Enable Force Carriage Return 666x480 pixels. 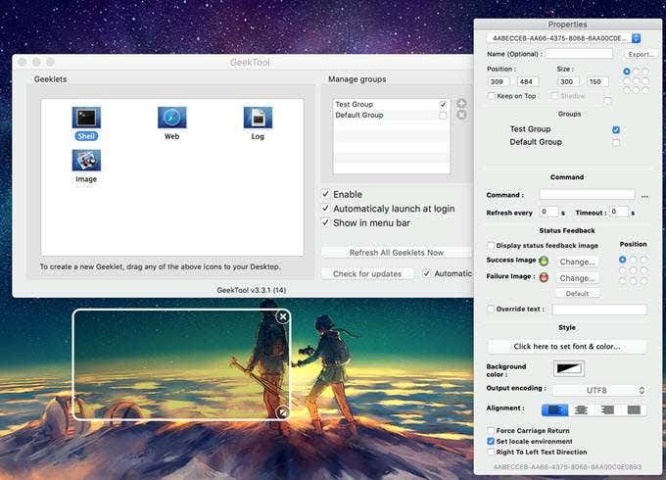491,430
